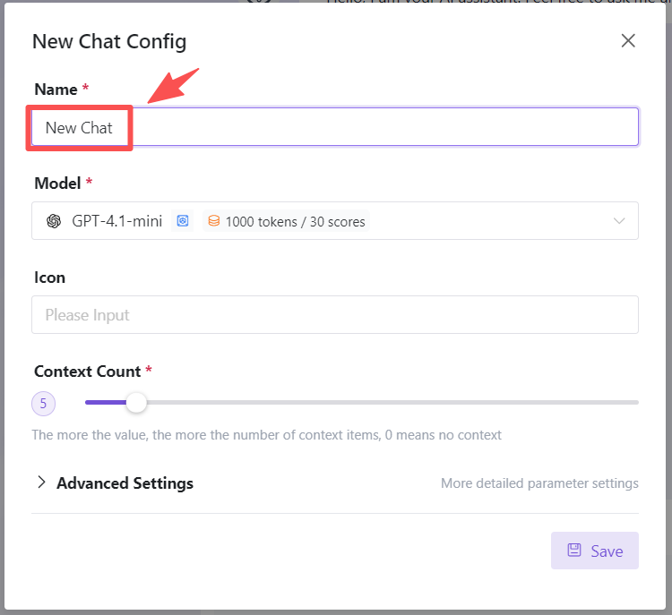Click the right end of the Context Count track
This screenshot has width=672, height=615.
(x=636, y=403)
